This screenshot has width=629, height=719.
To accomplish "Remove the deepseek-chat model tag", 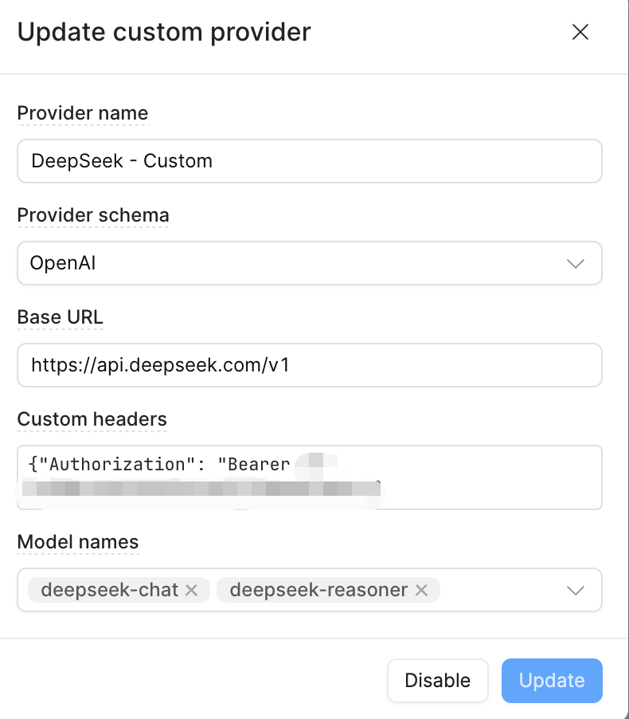I will click(x=191, y=590).
